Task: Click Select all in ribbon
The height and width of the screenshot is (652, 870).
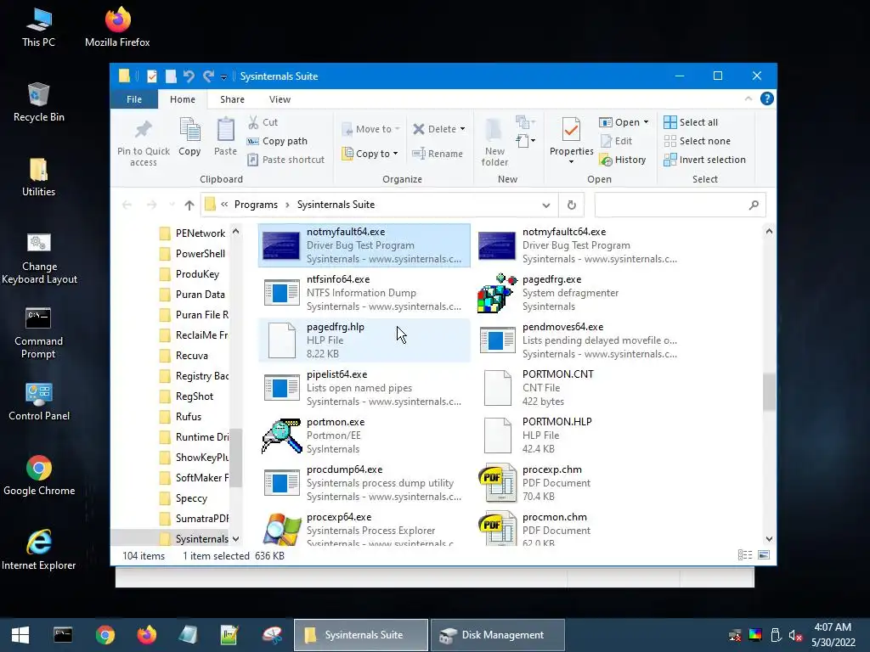Action: pyautogui.click(x=691, y=122)
